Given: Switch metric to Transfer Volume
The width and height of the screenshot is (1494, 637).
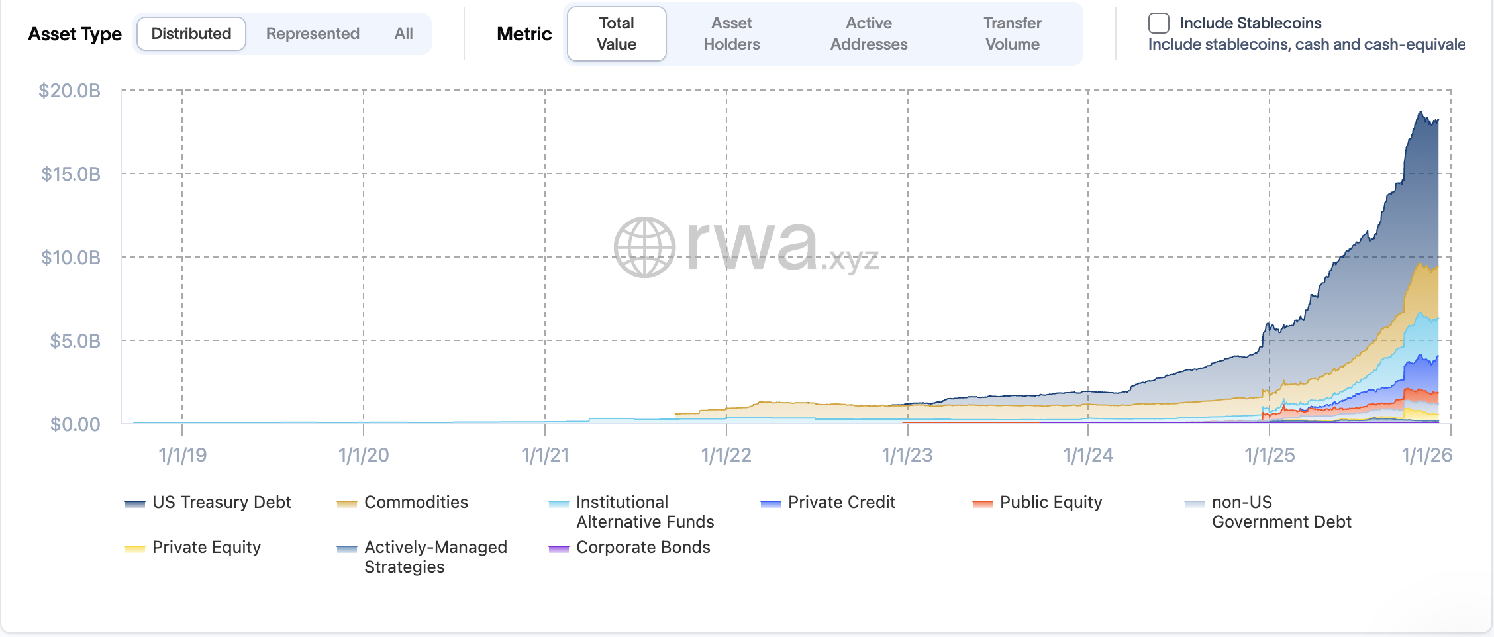Looking at the screenshot, I should pos(1013,34).
